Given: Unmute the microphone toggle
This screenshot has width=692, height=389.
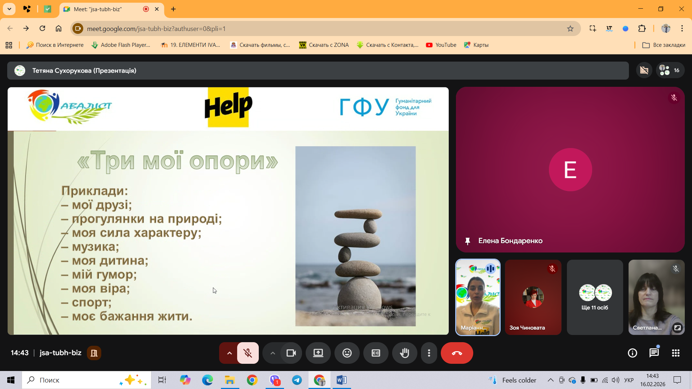Looking at the screenshot, I should coord(248,353).
